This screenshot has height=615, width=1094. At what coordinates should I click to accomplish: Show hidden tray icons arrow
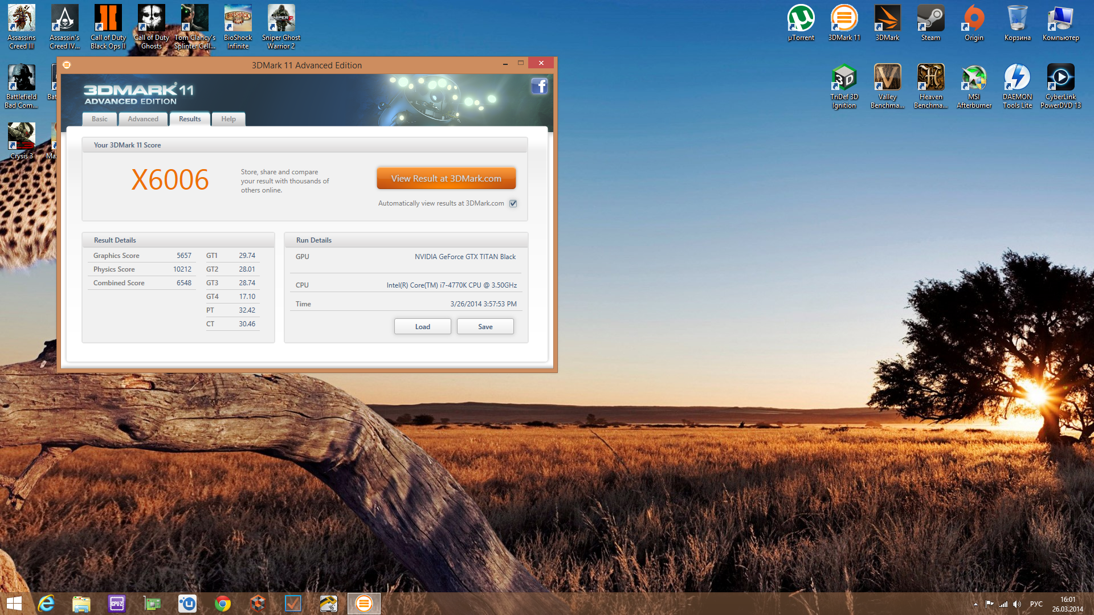(x=975, y=604)
